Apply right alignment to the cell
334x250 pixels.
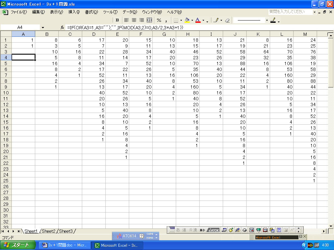pyautogui.click(x=142, y=20)
